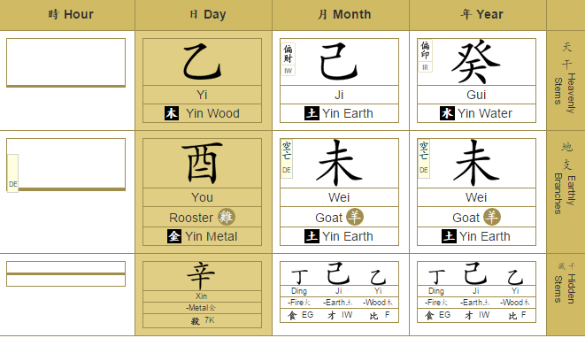
Task: Click "Wei" pinyin in the Month column
Action: [339, 197]
